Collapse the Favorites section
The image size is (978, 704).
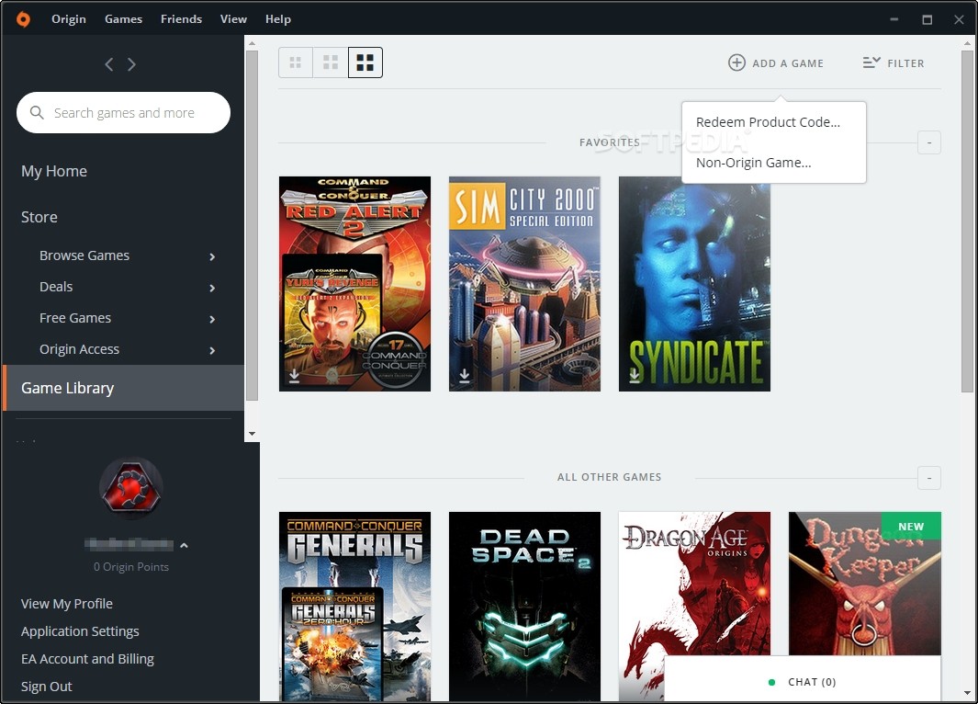coord(929,143)
